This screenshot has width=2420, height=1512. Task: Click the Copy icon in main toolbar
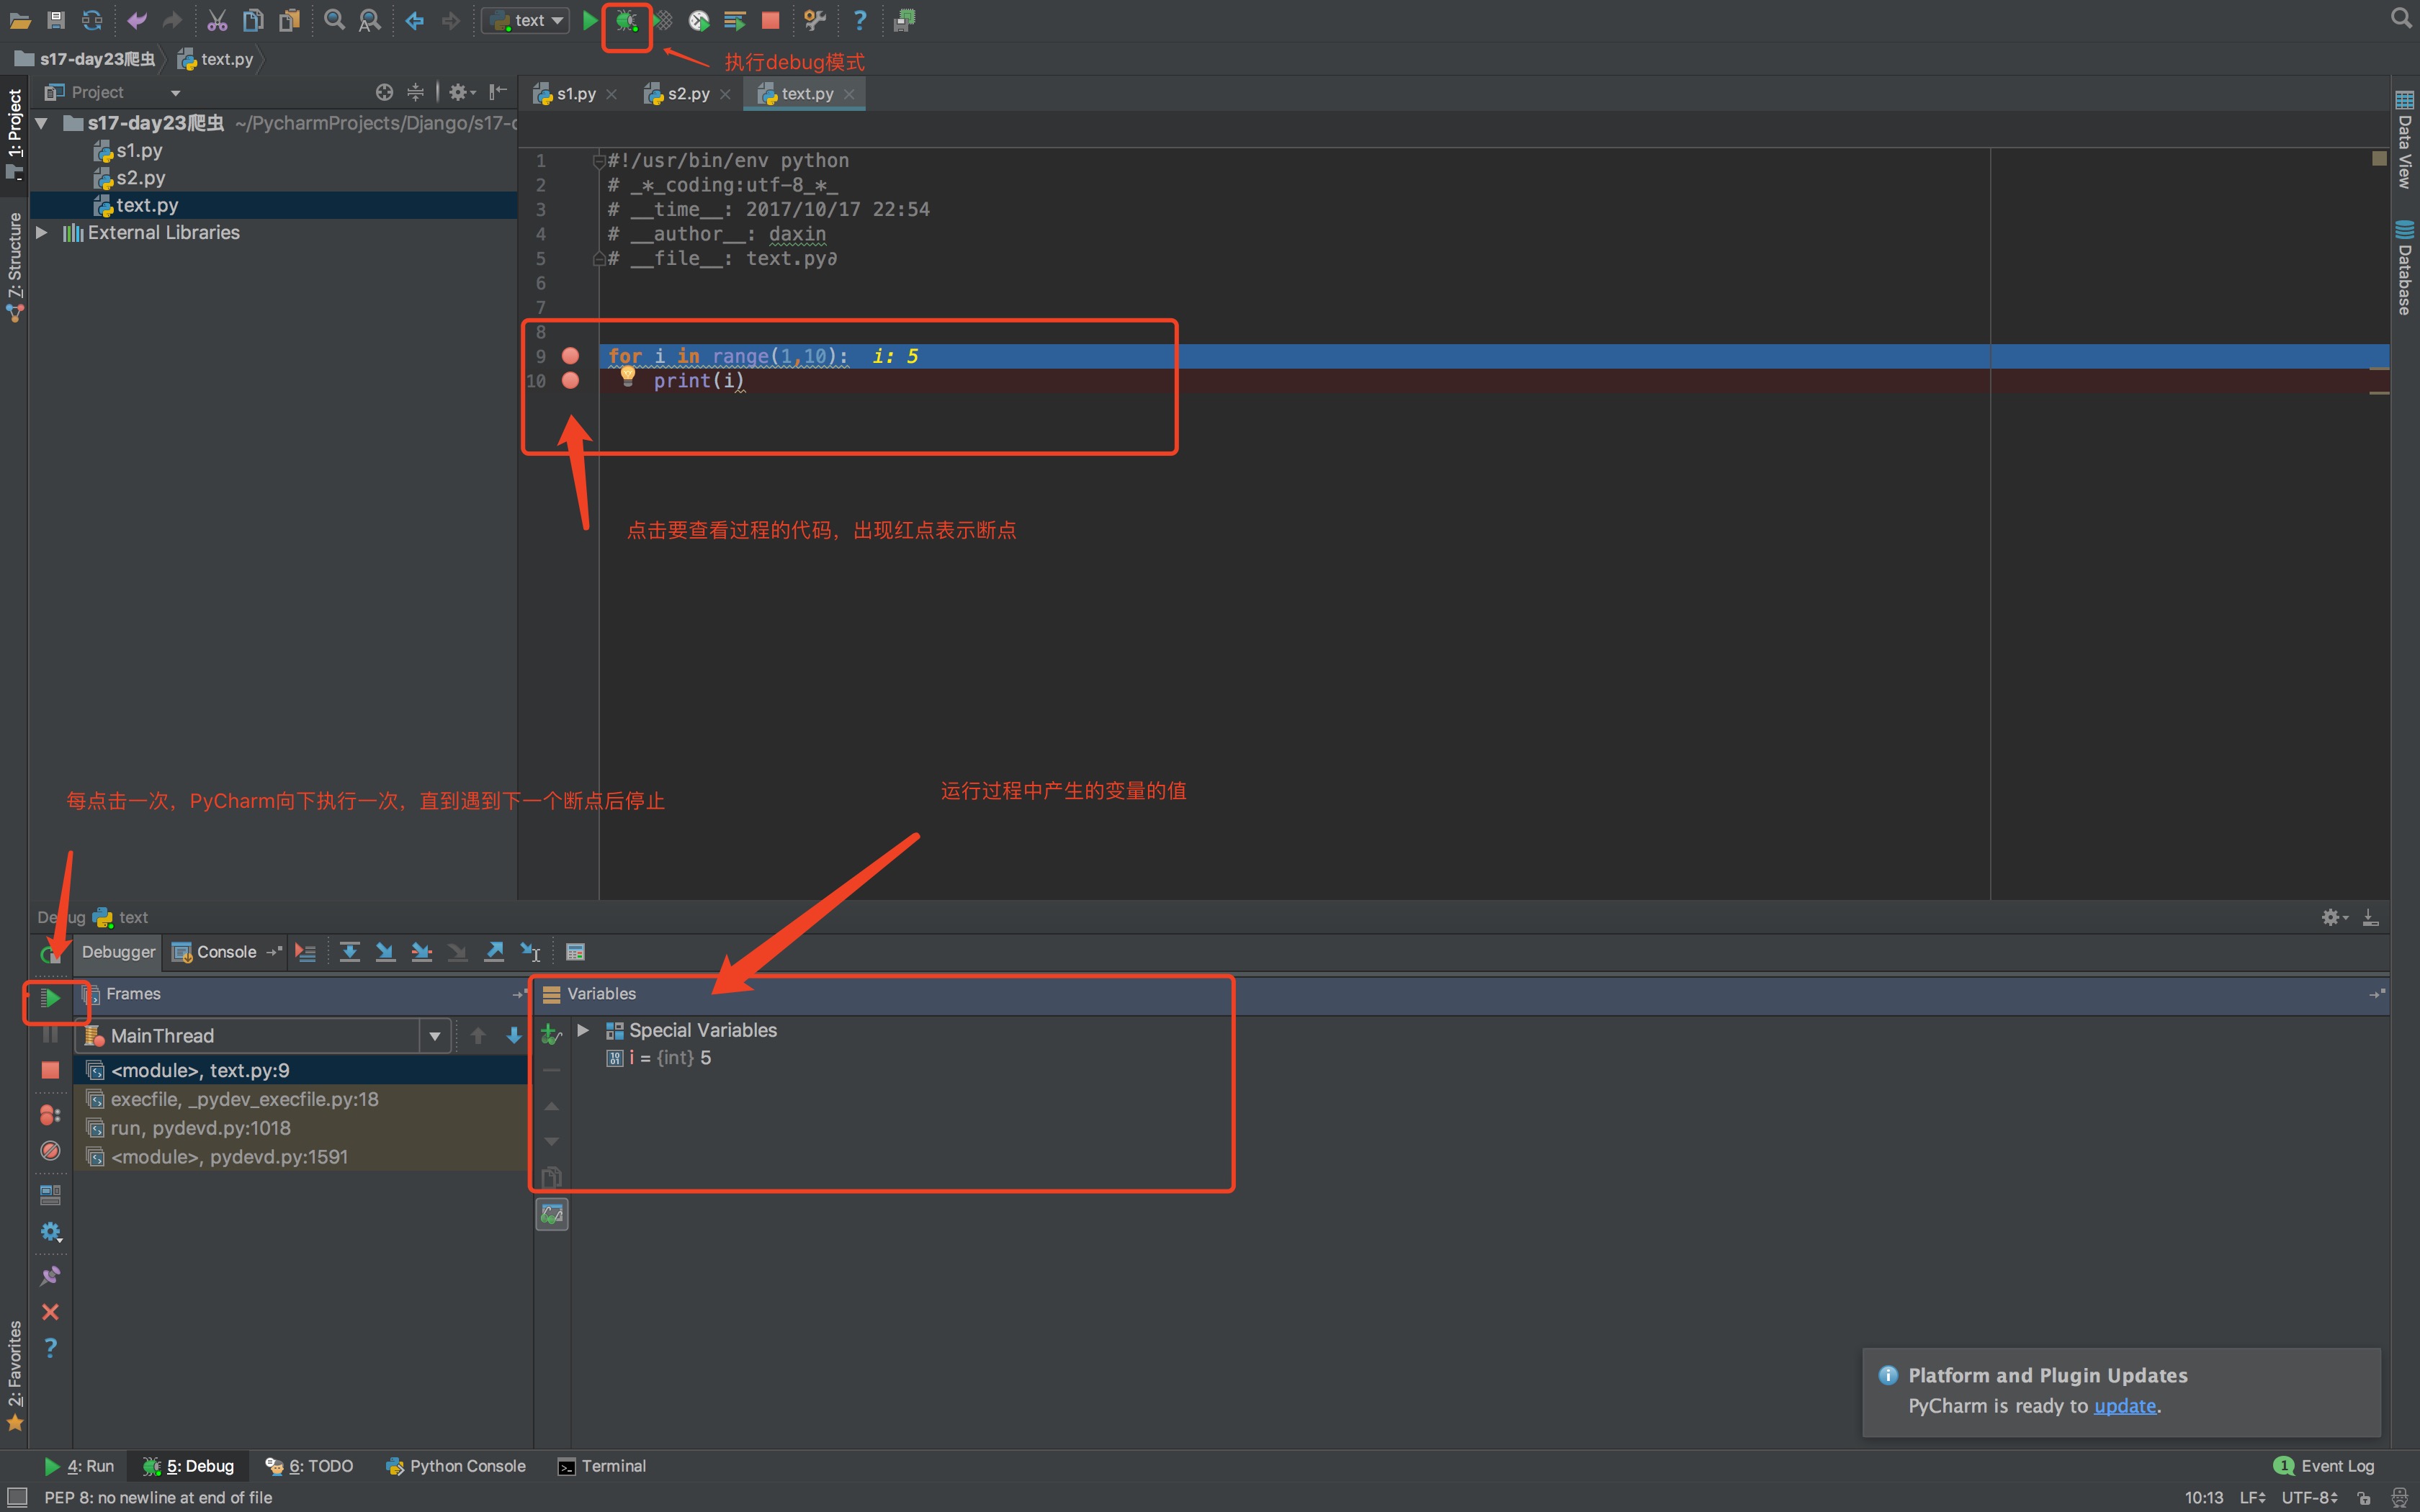click(253, 20)
